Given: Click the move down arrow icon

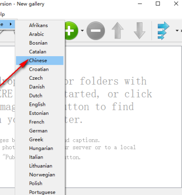Looking at the screenshot, I should [x=139, y=31].
